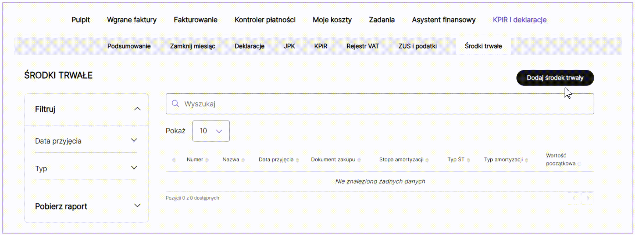
Task: Click the first unlabeled column sort icon
Action: 174,160
